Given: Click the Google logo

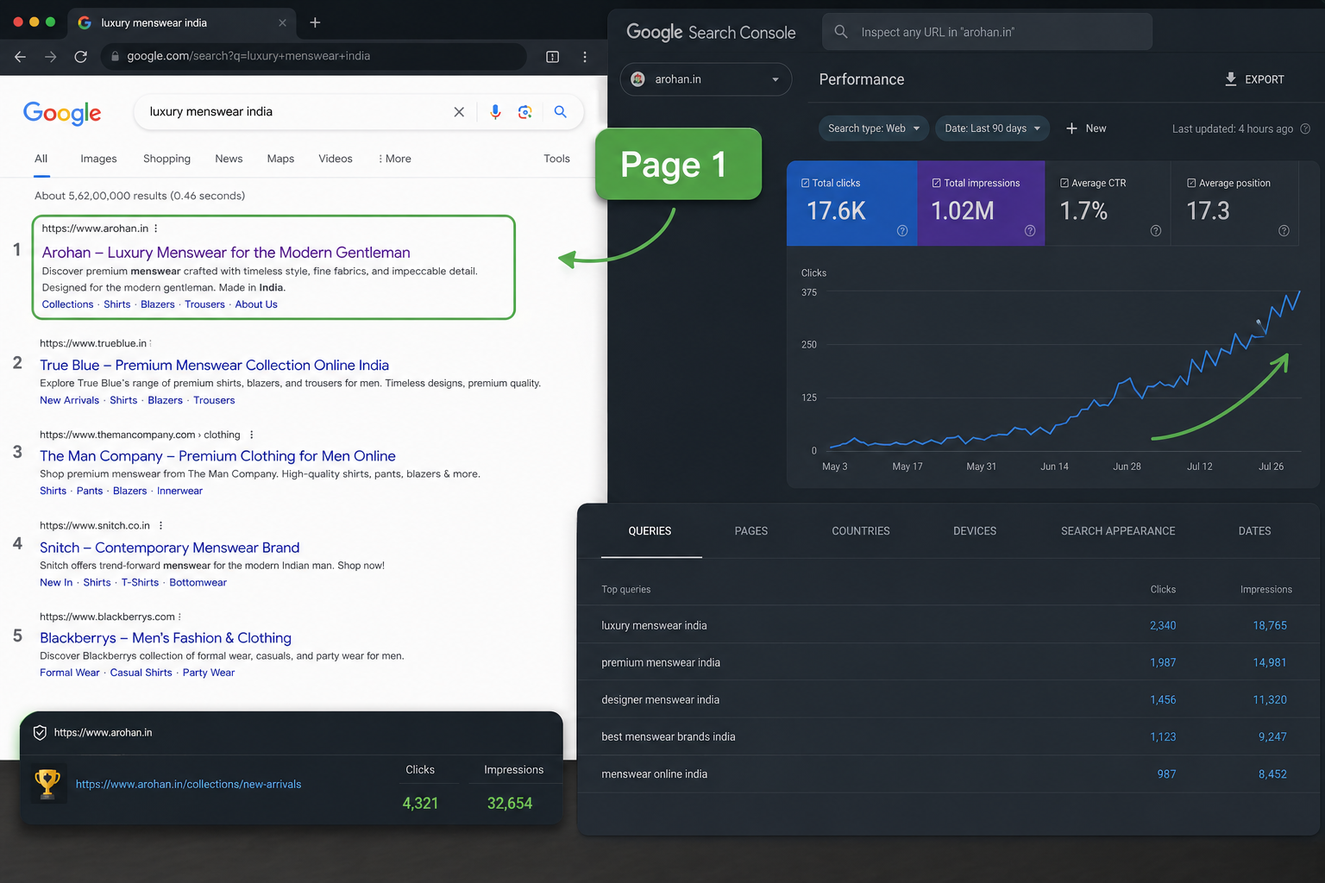Looking at the screenshot, I should (x=62, y=113).
